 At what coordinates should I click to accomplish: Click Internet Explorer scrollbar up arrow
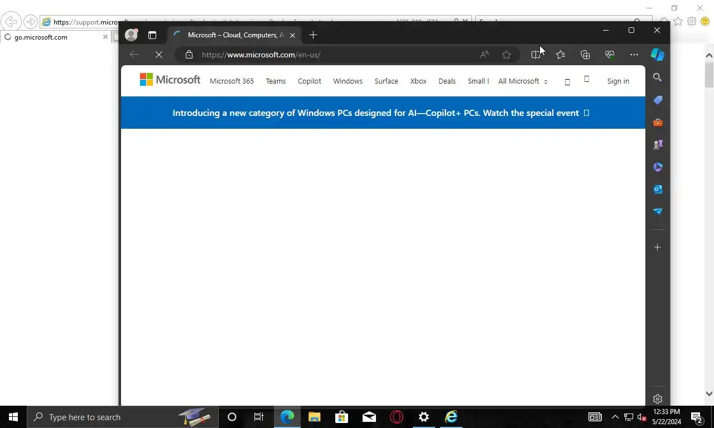point(709,55)
